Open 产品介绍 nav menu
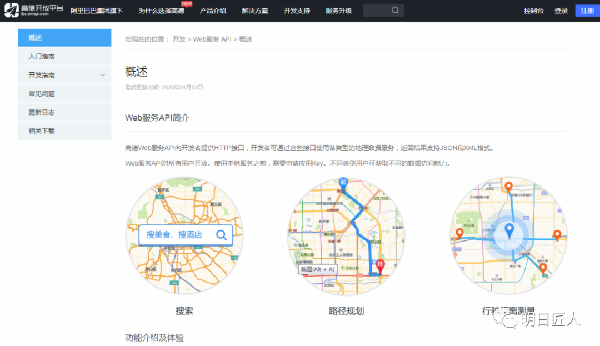600x346 pixels. [213, 11]
